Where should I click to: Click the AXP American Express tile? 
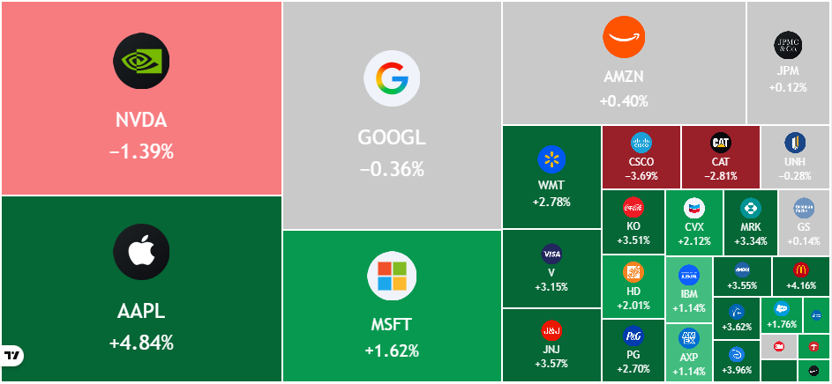689,352
